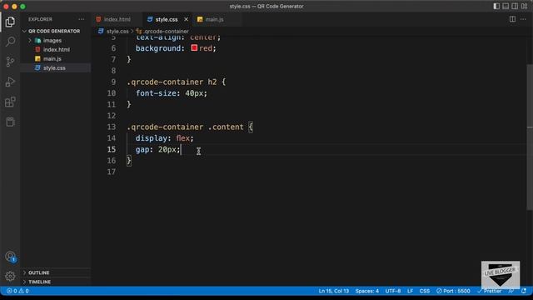
Task: Open the clipboard icon in activity bar
Action: pyautogui.click(x=10, y=122)
